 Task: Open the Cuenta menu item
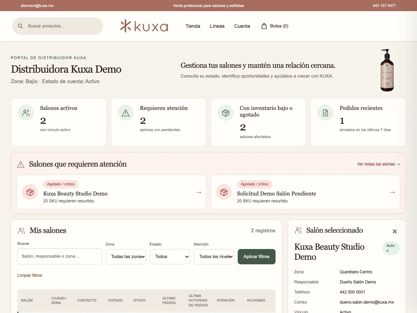tap(242, 26)
